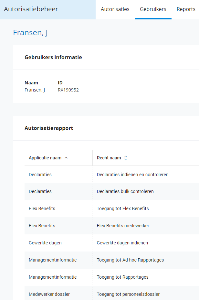Click the Gebruikers informatie section title
Image resolution: width=199 pixels, height=300 pixels.
53,57
